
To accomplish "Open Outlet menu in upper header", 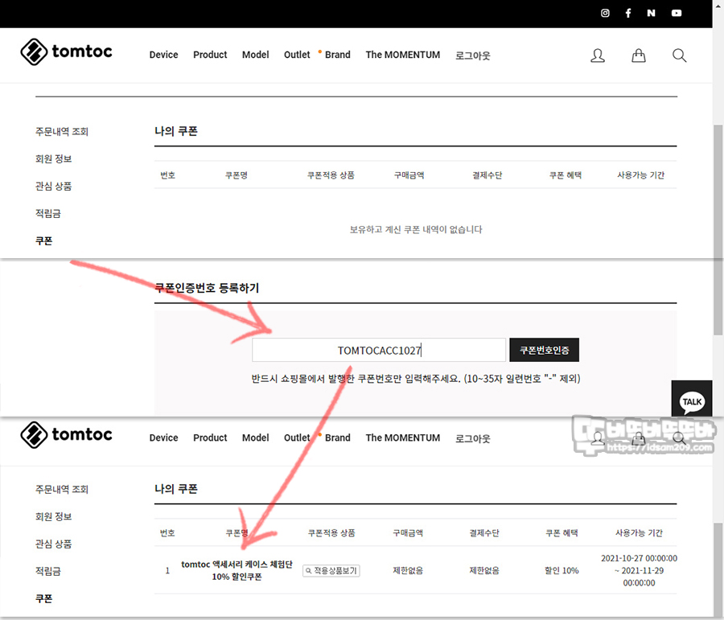I will [297, 55].
